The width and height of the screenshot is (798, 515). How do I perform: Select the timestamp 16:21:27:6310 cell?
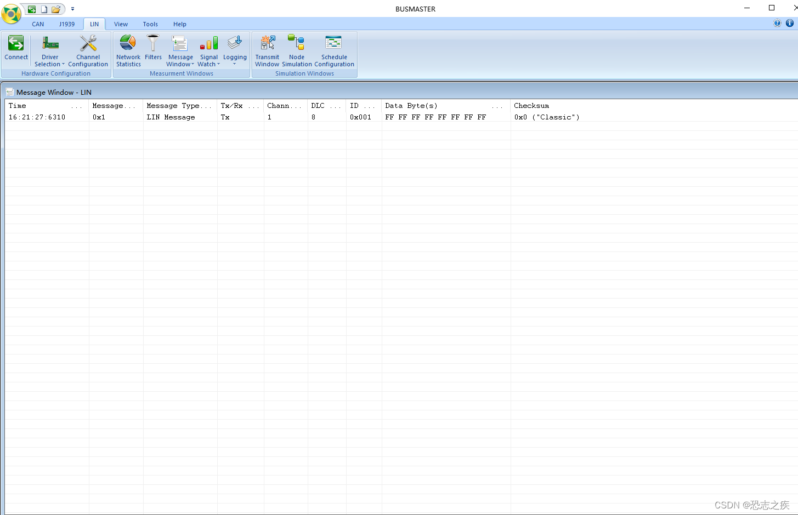(37, 117)
